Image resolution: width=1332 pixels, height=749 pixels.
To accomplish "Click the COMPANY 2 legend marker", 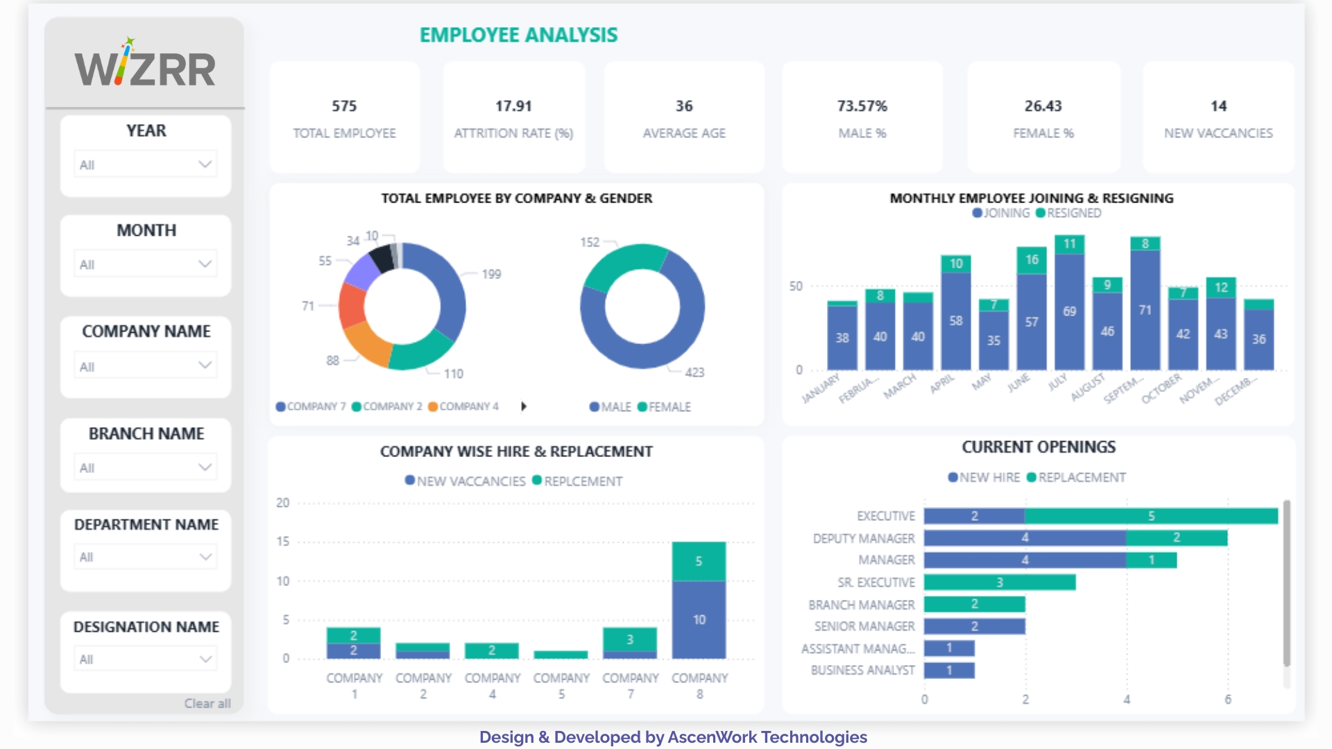I will 357,406.
